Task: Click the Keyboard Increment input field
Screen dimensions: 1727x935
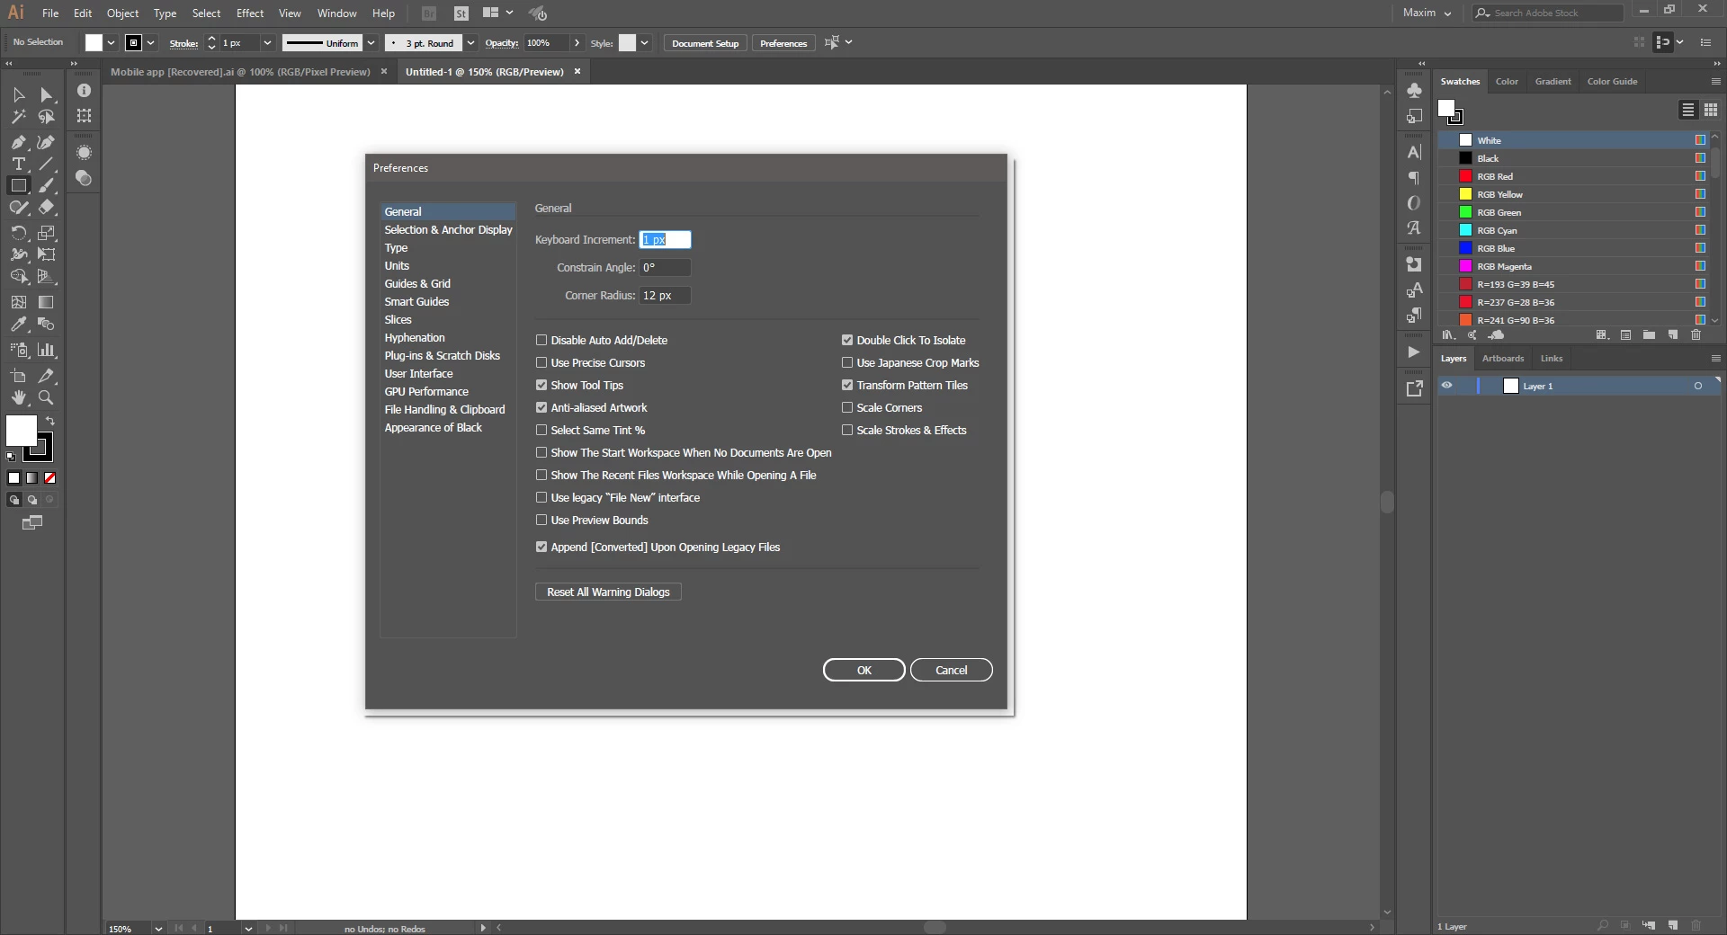Action: [666, 240]
